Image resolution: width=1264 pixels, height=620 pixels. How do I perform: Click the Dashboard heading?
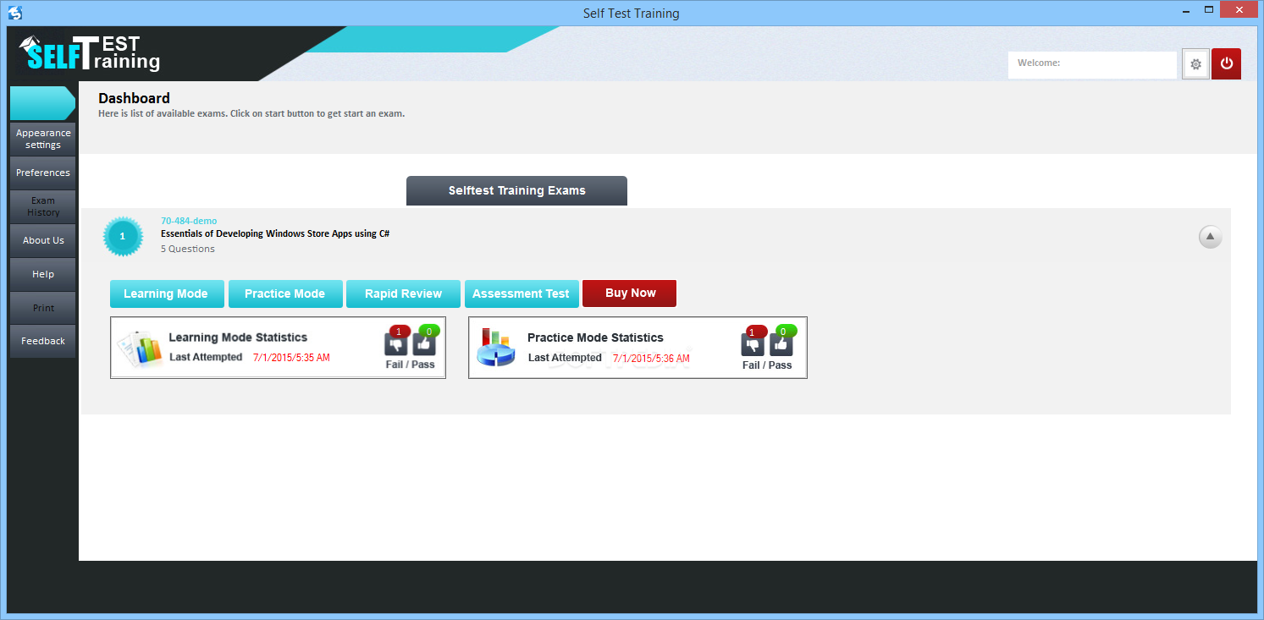click(134, 98)
